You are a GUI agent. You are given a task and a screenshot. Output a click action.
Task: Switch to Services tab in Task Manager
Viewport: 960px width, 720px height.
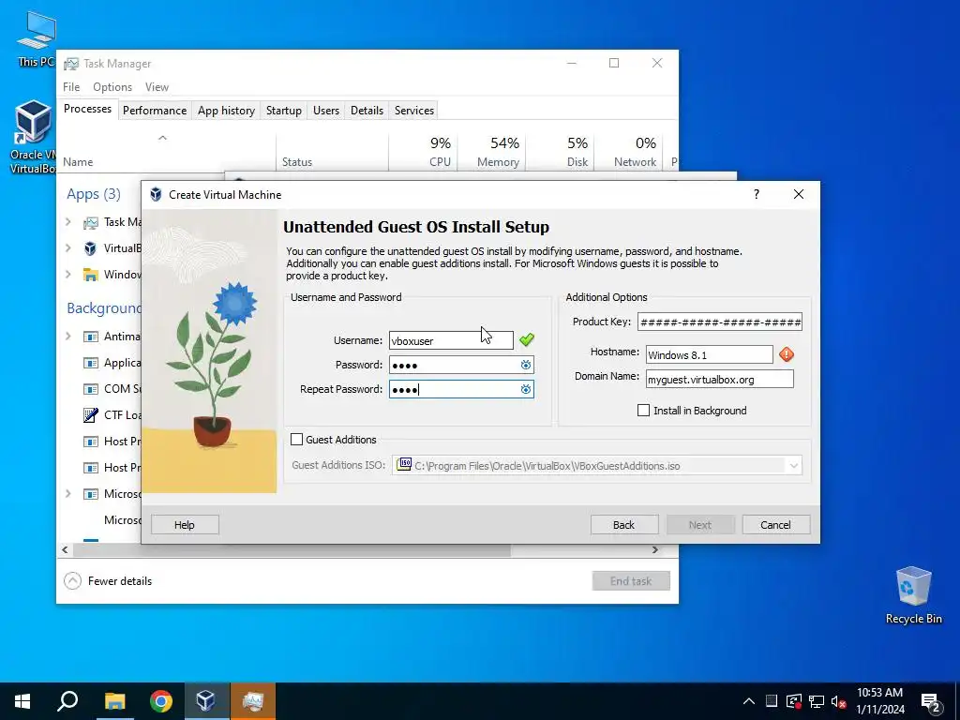coord(413,111)
